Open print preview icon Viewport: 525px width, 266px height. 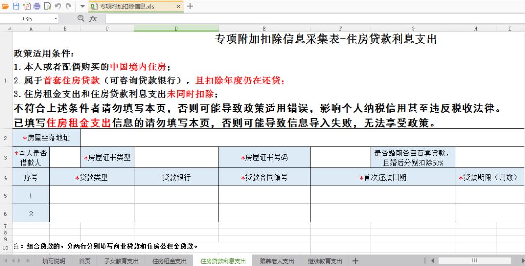tap(47, 6)
